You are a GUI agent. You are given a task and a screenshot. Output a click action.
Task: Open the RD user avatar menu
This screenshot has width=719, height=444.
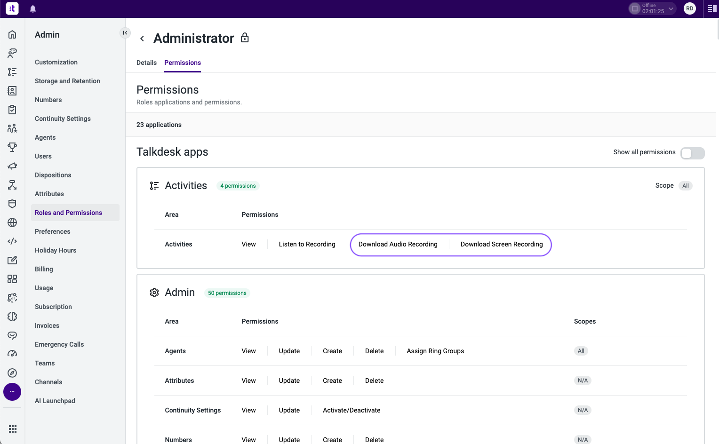point(689,8)
